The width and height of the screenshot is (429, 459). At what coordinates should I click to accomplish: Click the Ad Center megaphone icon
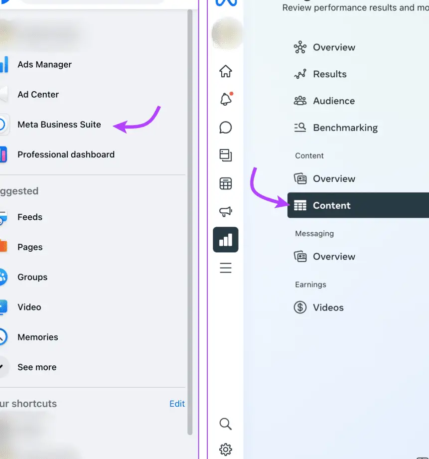tap(4, 94)
